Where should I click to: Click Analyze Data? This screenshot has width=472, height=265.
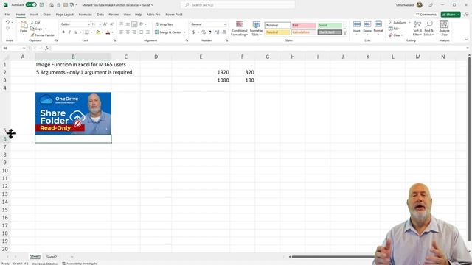444,28
